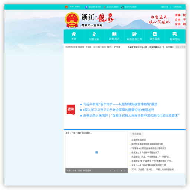This screenshot has height=190, width=190.
Task: Open news item 龙泉：一座"善好"基因蕴育的温暖之城
Action: (x=148, y=165)
